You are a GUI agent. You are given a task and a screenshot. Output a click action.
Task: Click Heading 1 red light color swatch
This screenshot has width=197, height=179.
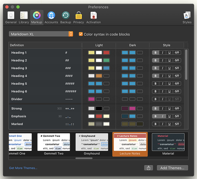(x=106, y=53)
